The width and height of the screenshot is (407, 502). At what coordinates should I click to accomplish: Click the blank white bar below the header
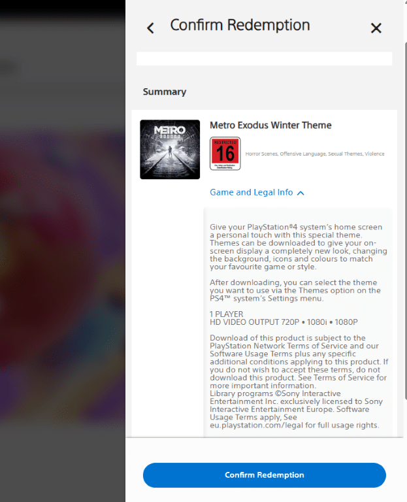(265, 59)
